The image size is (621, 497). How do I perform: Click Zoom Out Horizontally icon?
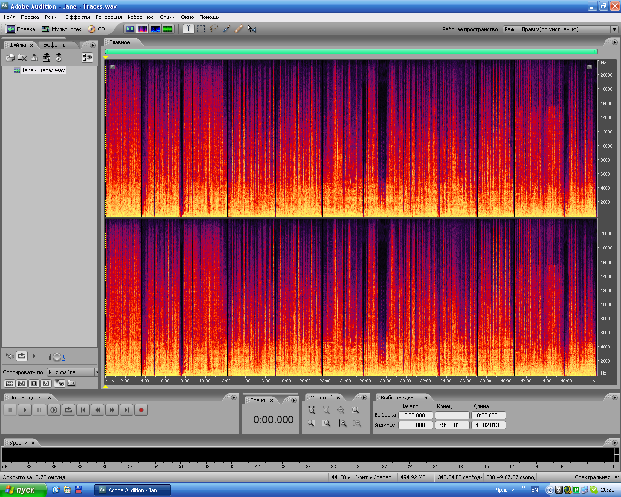click(x=326, y=410)
